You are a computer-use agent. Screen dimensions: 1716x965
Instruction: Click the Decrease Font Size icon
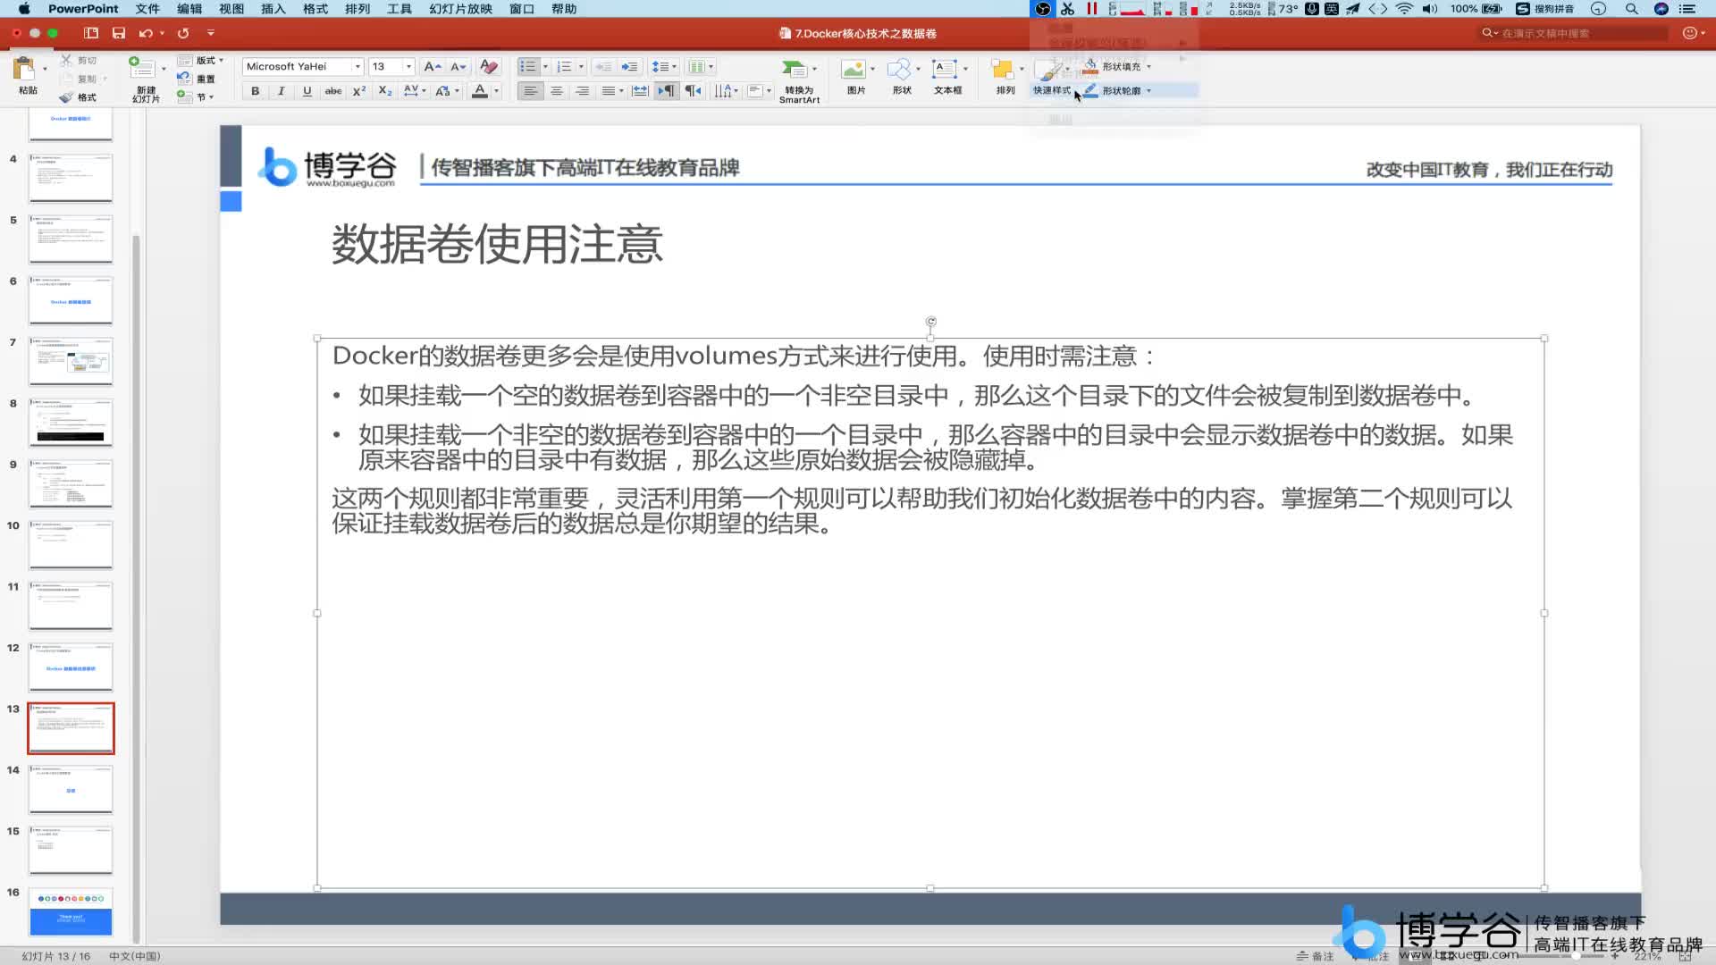(458, 66)
